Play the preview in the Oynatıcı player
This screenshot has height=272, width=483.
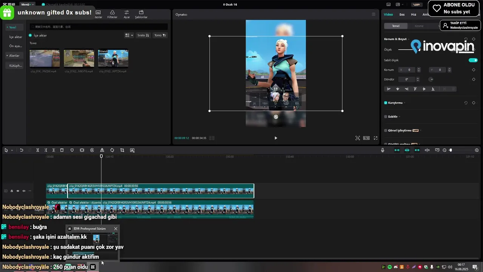[x=276, y=138]
